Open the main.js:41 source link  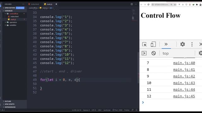[184, 70]
